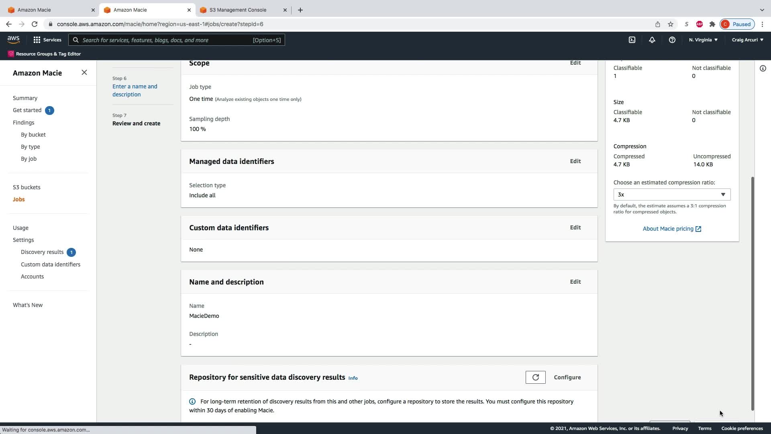Screen dimensions: 771x434
Task: Switch to S3 Management Console tab
Action: 238,10
